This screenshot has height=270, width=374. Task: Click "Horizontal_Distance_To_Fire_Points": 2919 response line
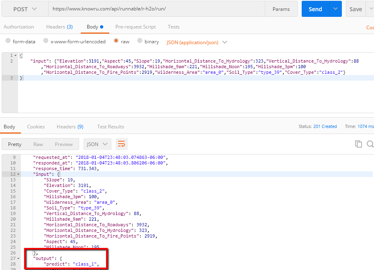click(x=100, y=236)
